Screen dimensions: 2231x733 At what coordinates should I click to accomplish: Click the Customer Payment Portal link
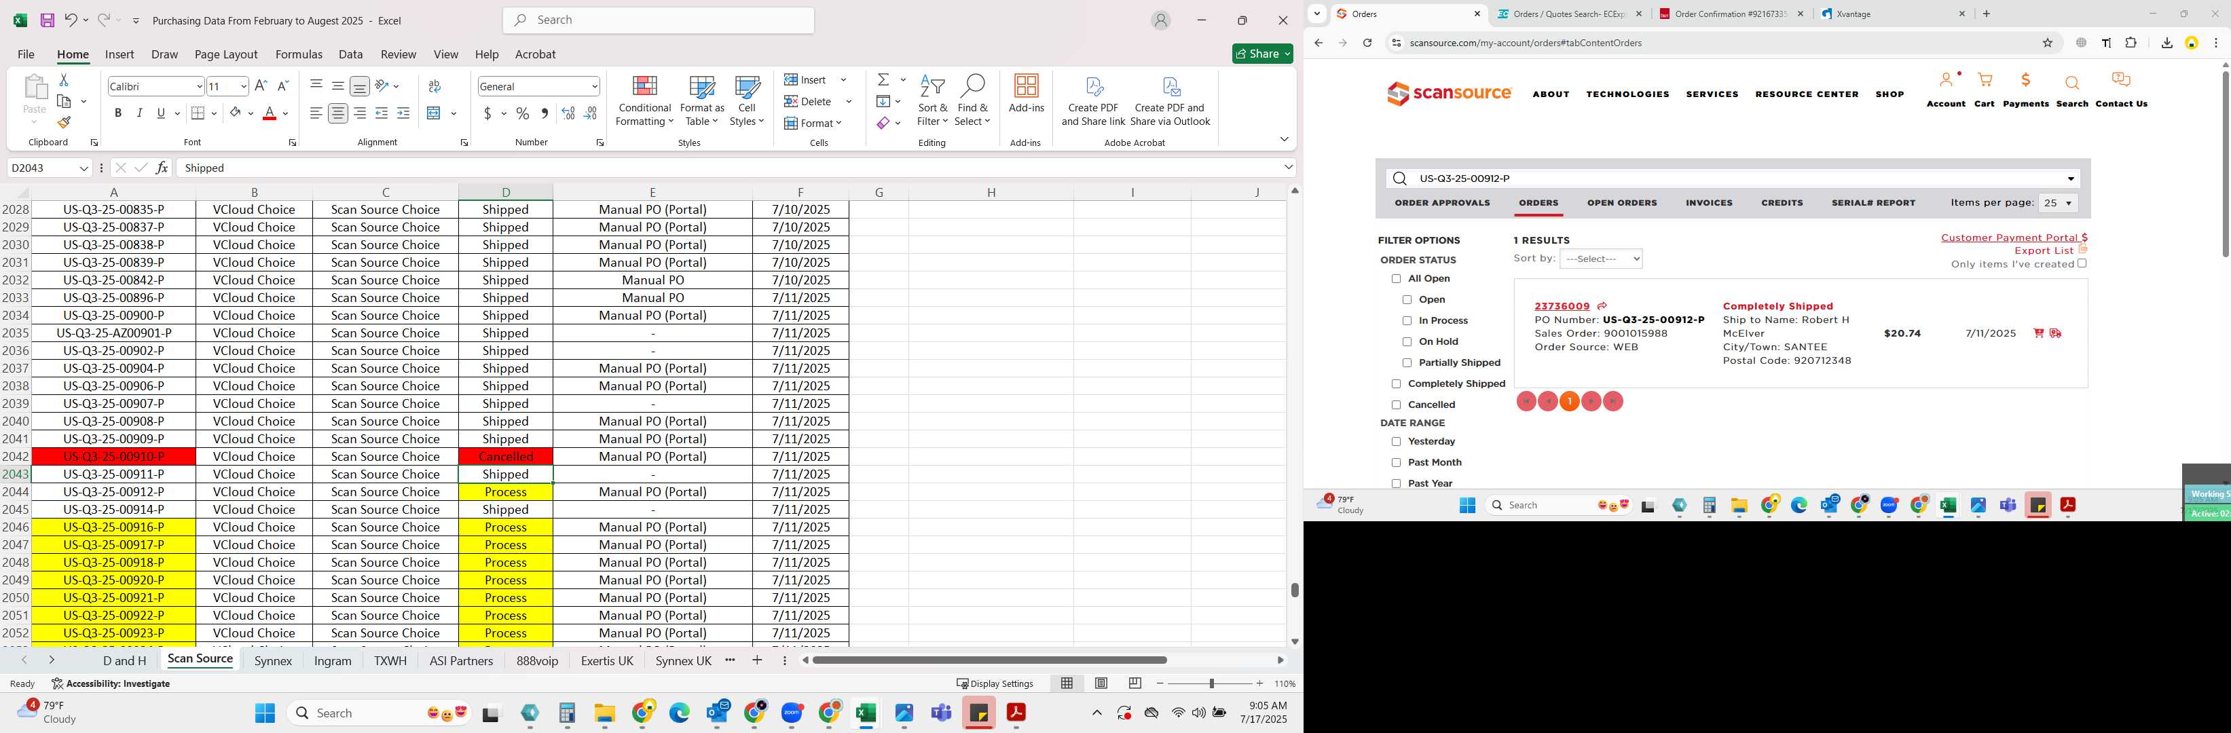[x=2014, y=237]
